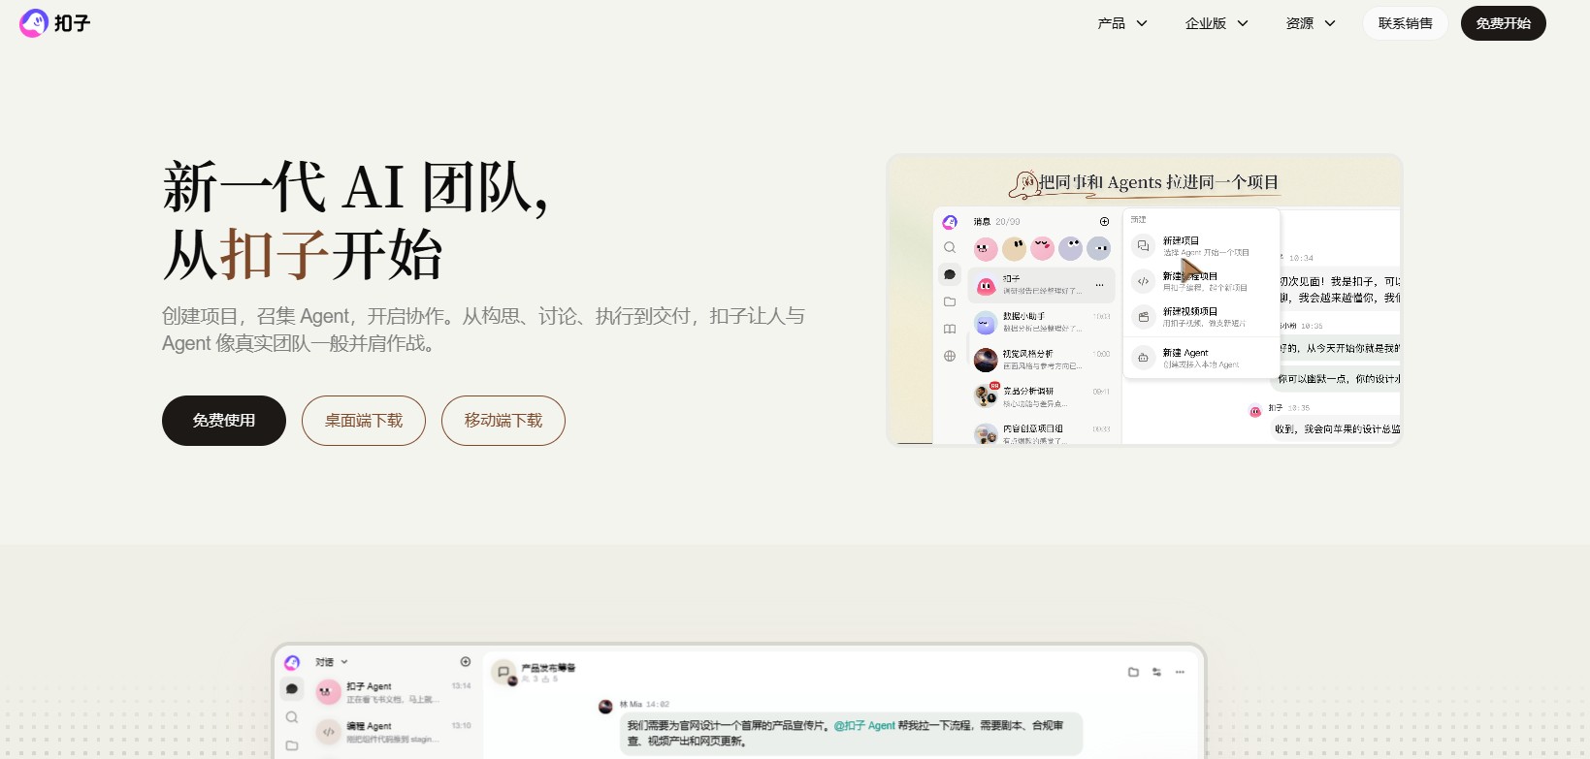Click the 扣子 logo in the header

[54, 23]
